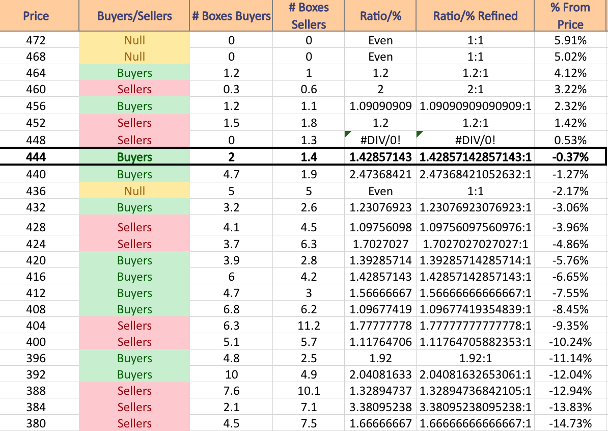Select the 0.53% cell in row 448

click(x=570, y=140)
